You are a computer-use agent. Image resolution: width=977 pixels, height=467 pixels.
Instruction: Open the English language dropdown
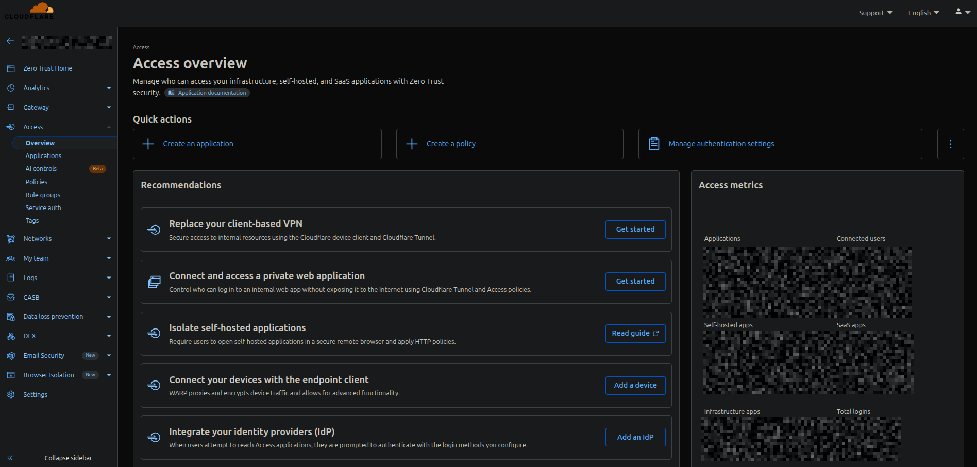point(923,13)
